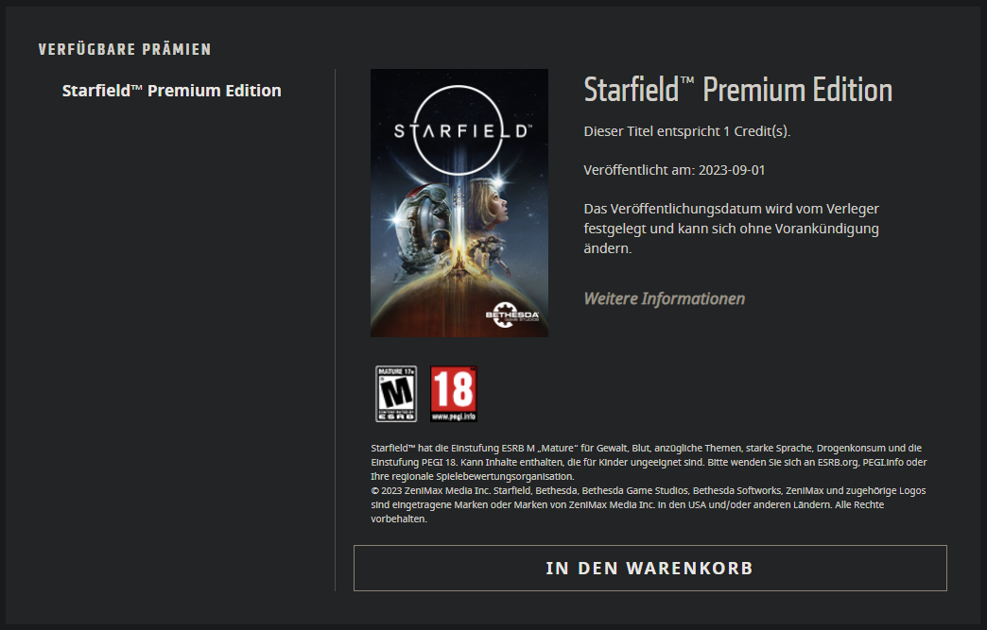The width and height of the screenshot is (987, 630).
Task: Select Starfield Premium Edition in the rewards list
Action: [171, 91]
